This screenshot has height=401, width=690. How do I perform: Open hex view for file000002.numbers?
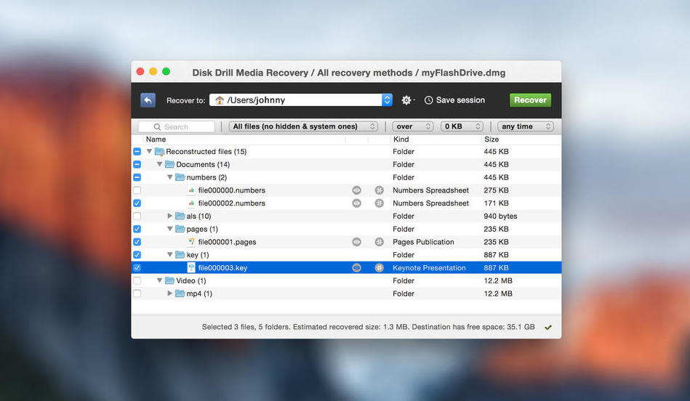pos(379,203)
